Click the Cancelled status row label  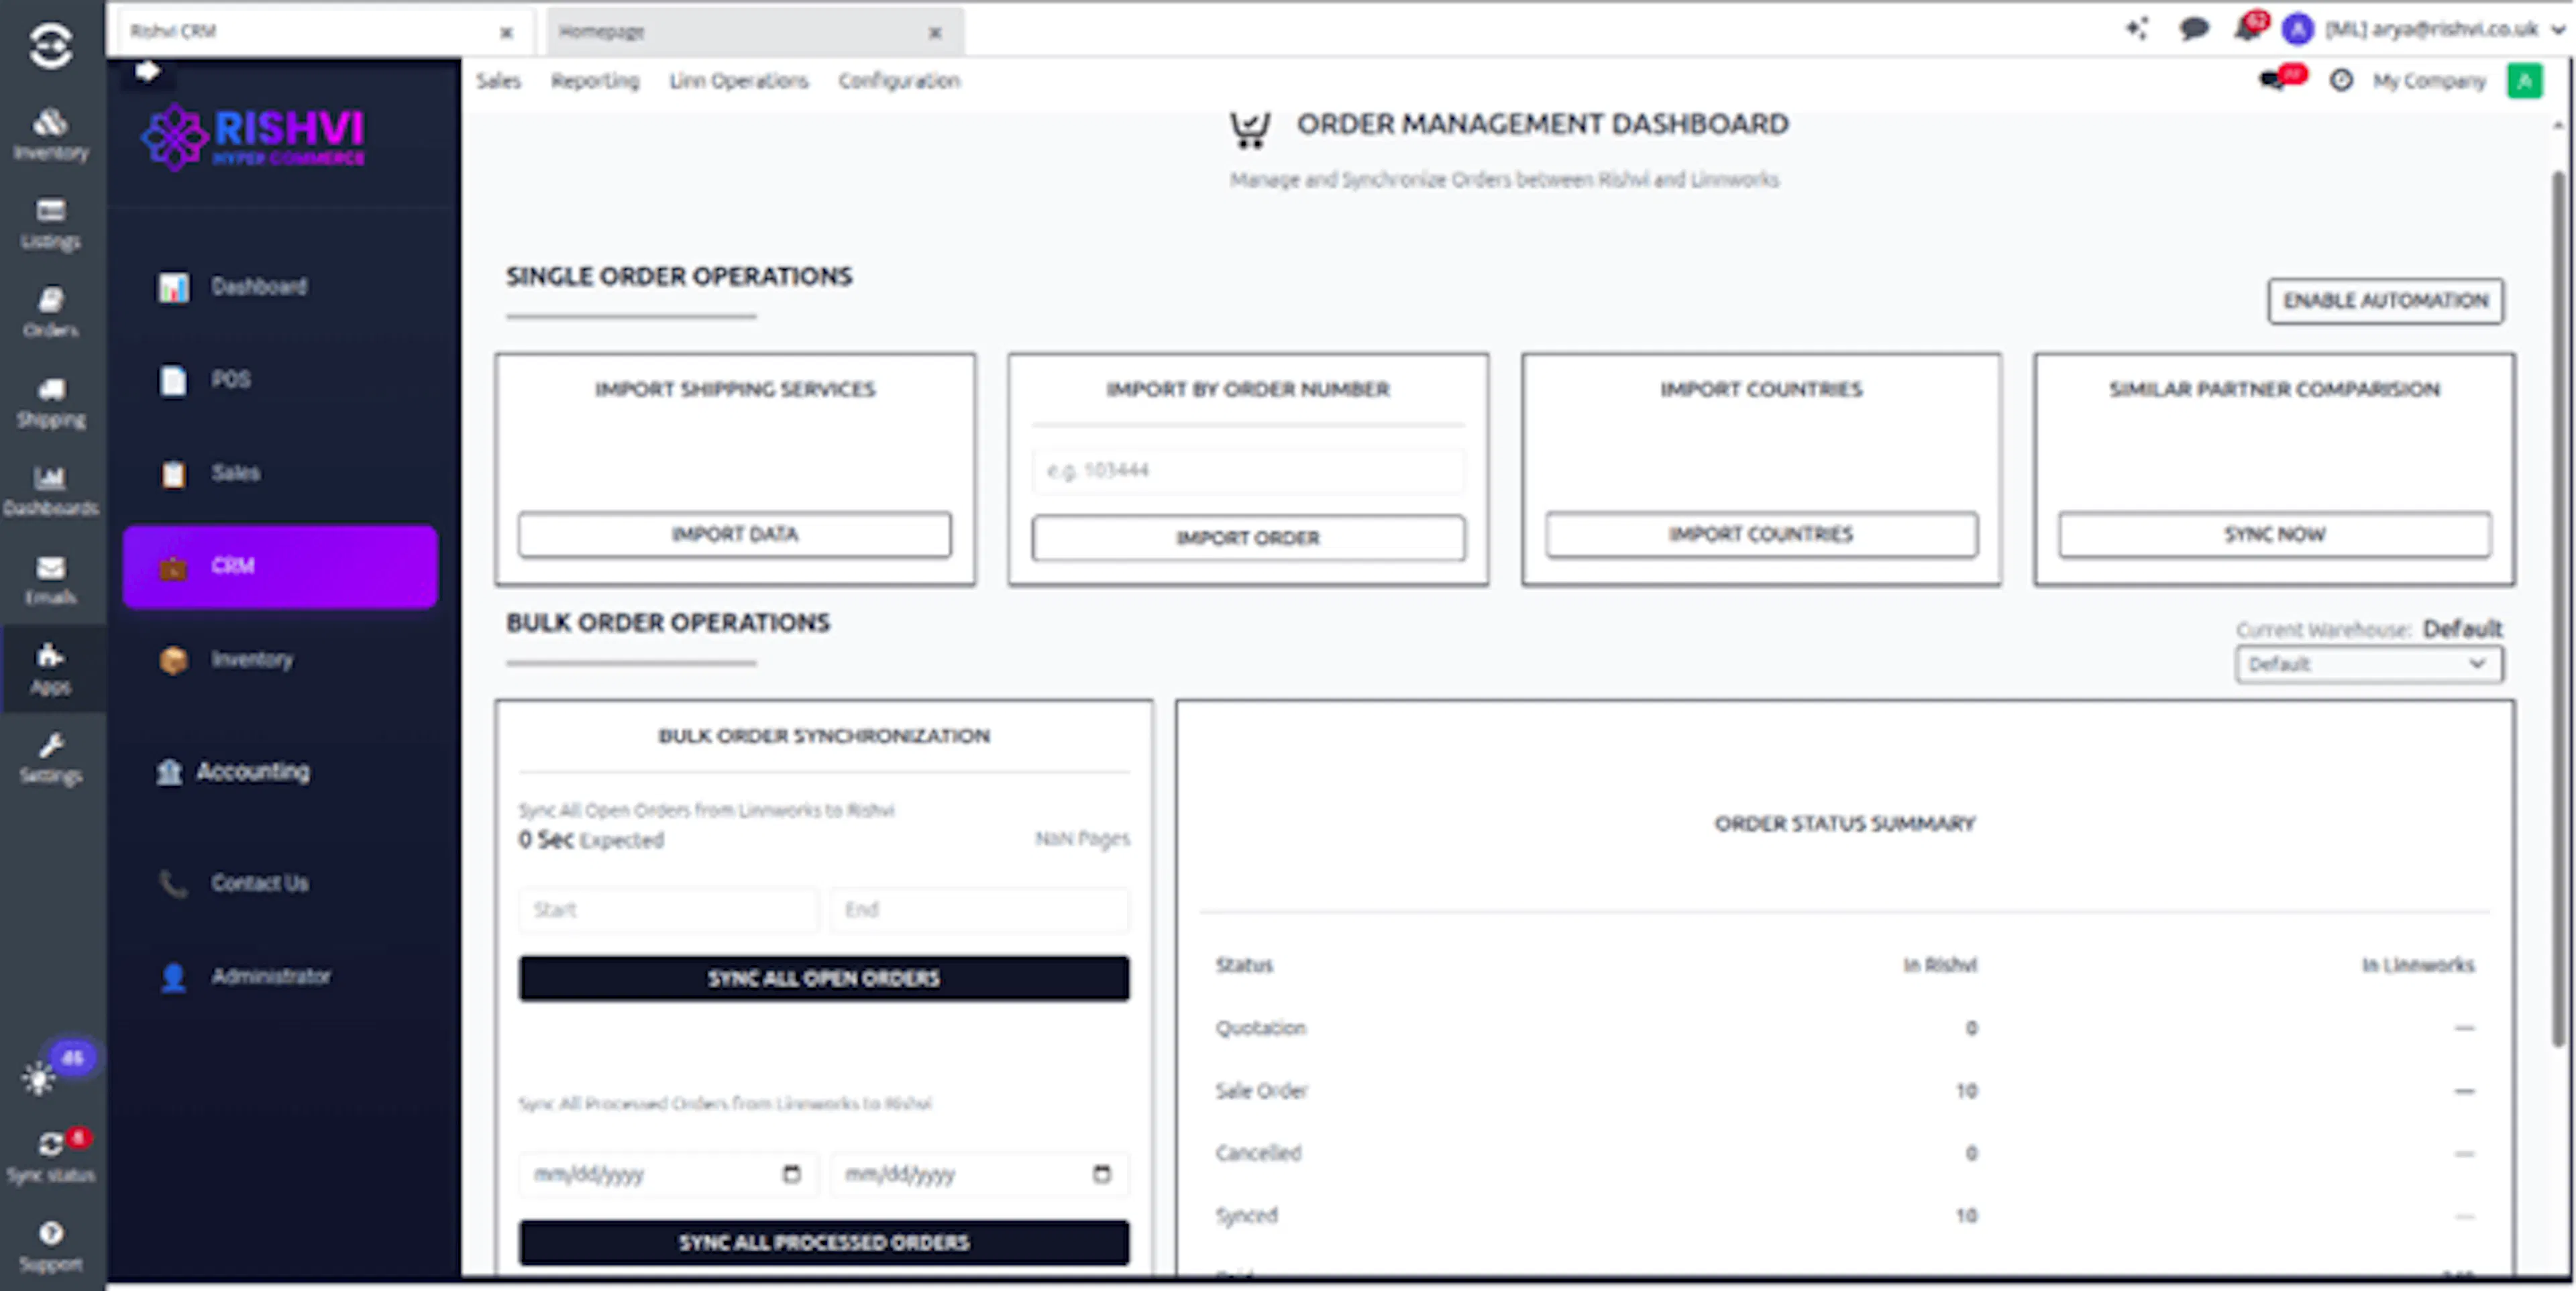point(1258,1153)
